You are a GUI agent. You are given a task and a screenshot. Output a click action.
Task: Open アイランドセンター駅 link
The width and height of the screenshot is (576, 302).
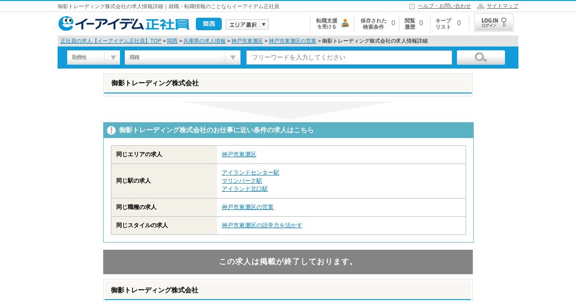click(x=251, y=173)
